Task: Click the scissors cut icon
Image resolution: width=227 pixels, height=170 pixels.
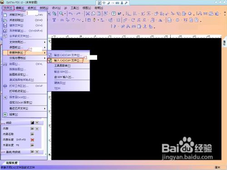Action: point(88,14)
